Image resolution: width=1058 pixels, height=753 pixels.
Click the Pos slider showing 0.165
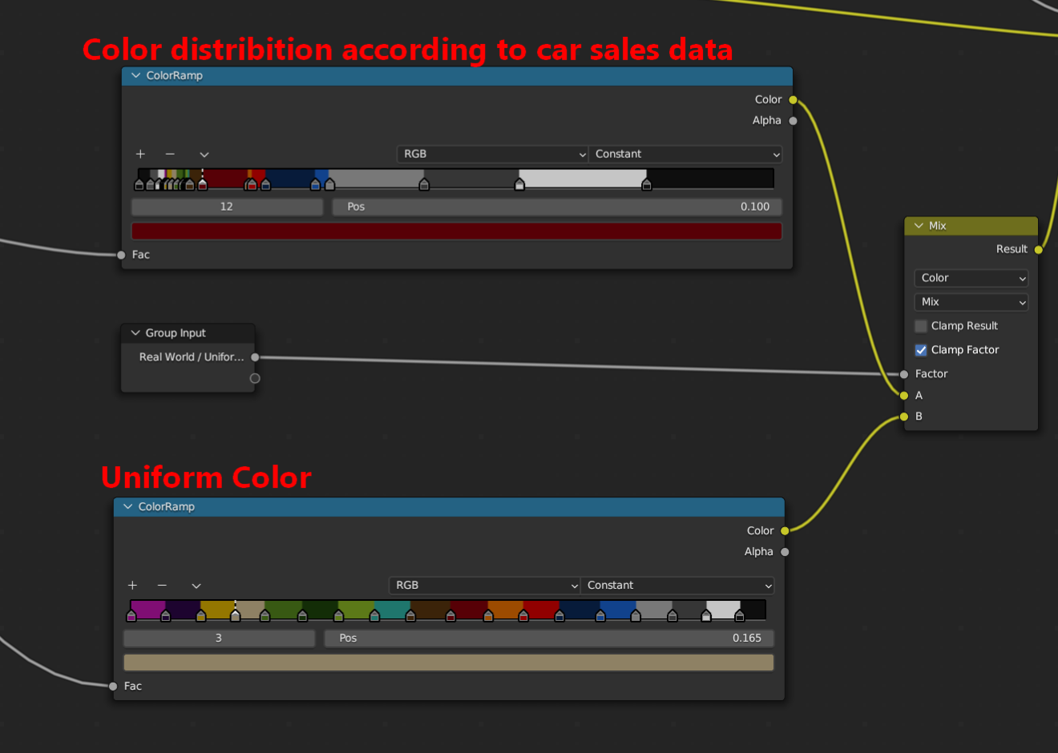click(x=548, y=638)
